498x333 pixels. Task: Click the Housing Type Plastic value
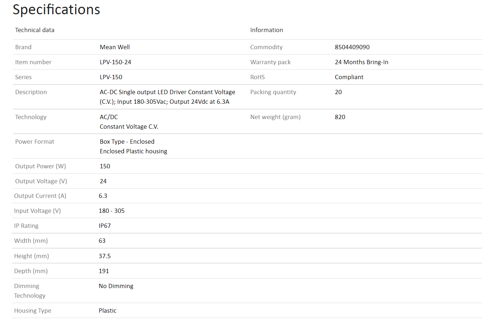[107, 311]
